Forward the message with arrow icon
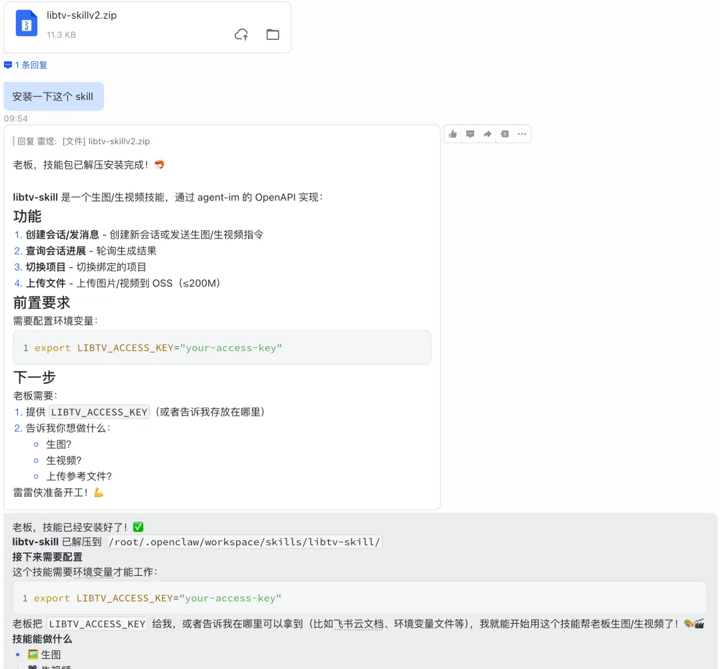720x669 pixels. tap(487, 134)
